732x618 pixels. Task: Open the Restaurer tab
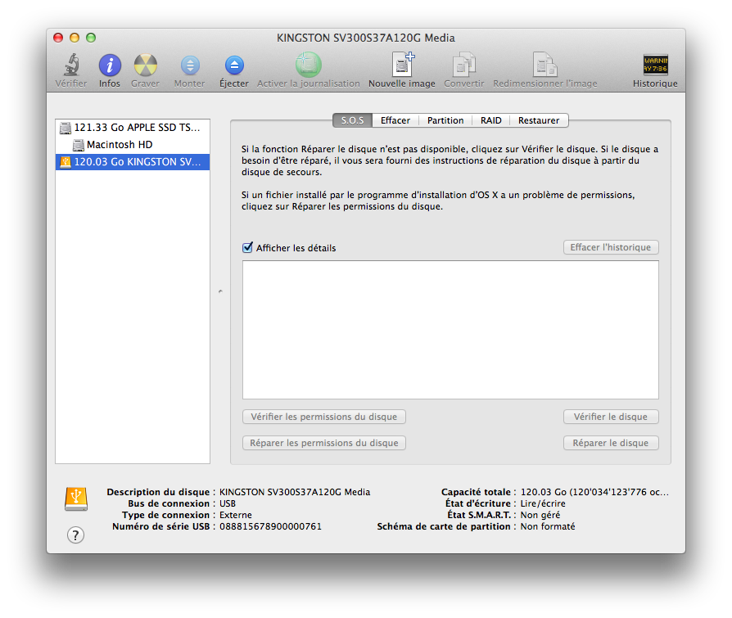click(539, 120)
